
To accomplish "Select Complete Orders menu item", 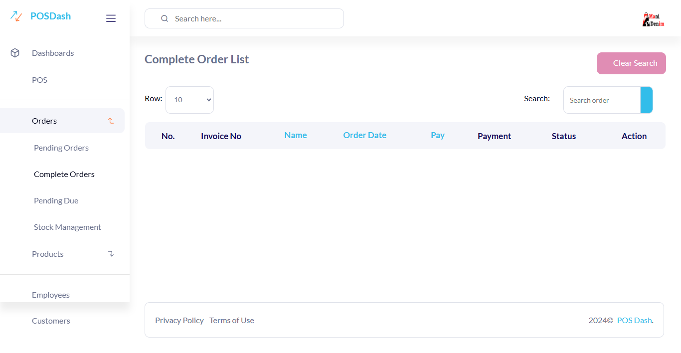I will pyautogui.click(x=64, y=174).
